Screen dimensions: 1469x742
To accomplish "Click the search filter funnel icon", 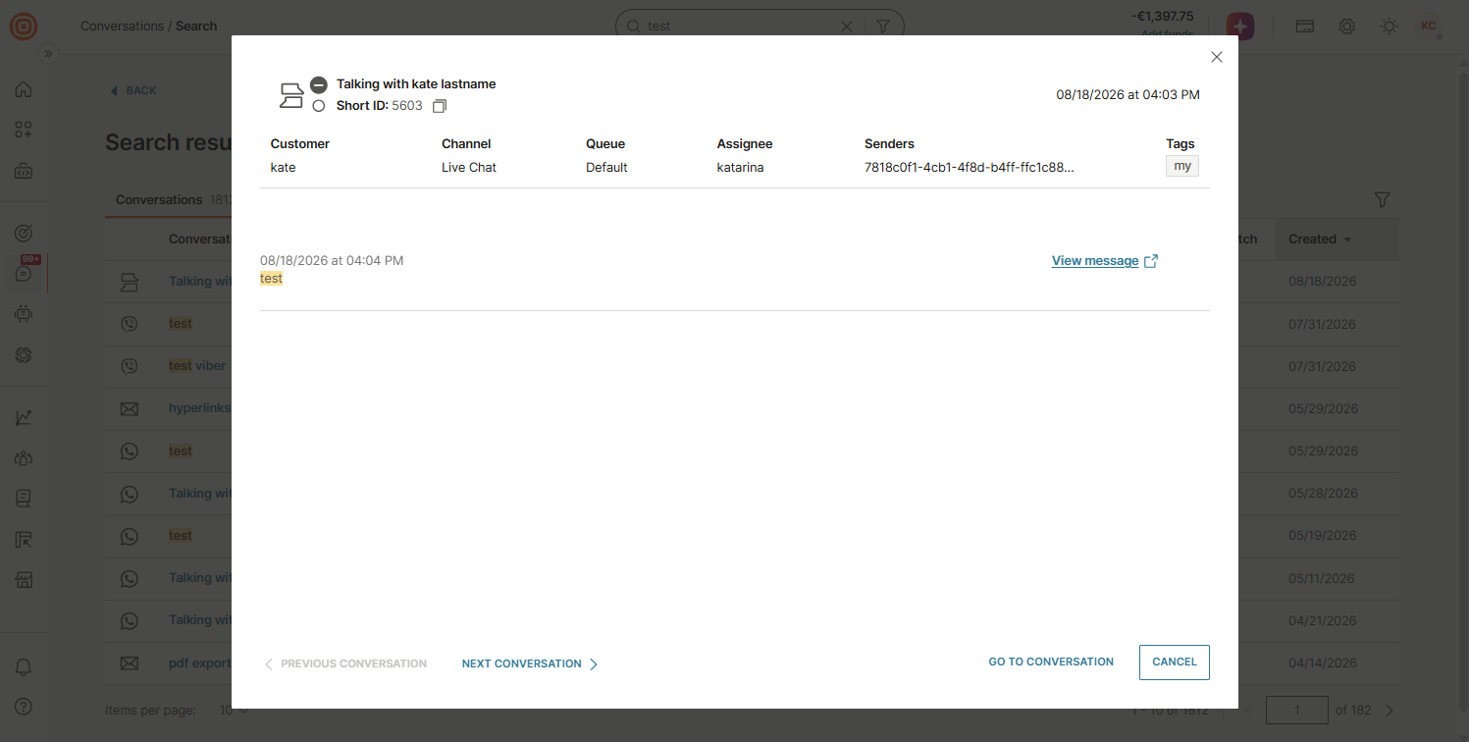I will pos(882,26).
